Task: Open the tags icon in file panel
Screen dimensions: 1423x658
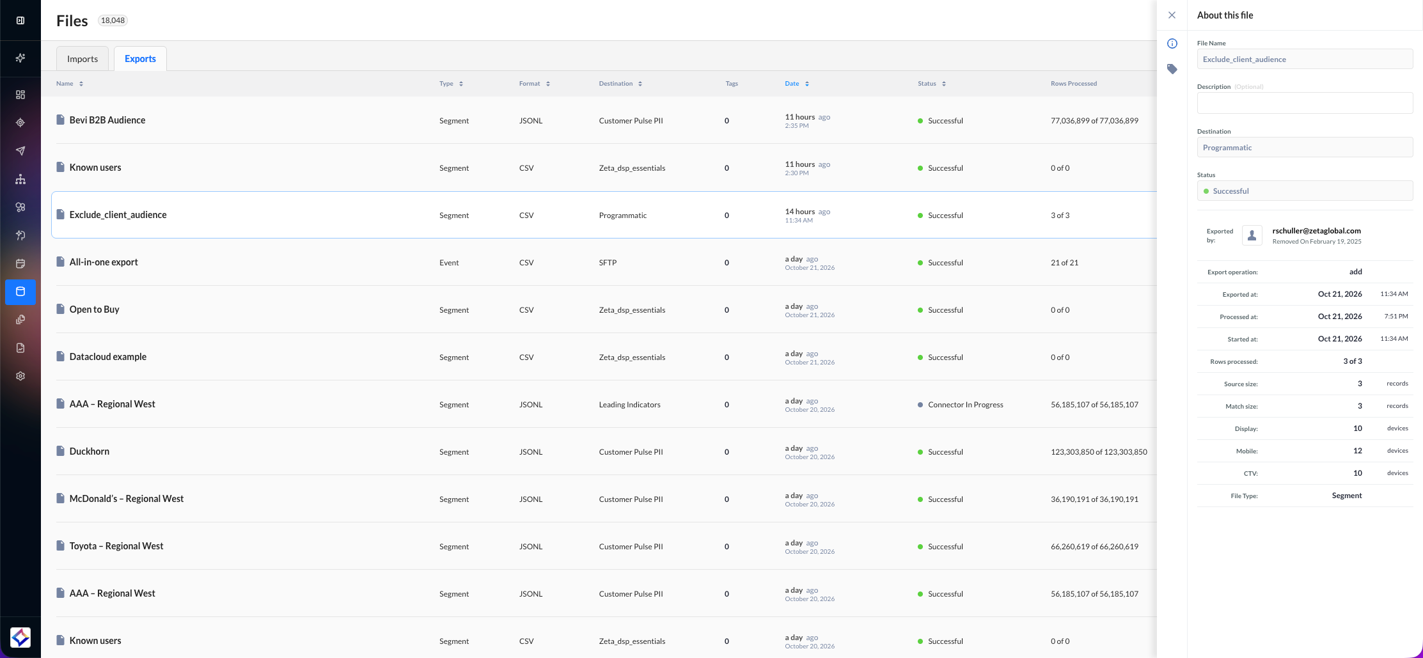Action: 1172,69
